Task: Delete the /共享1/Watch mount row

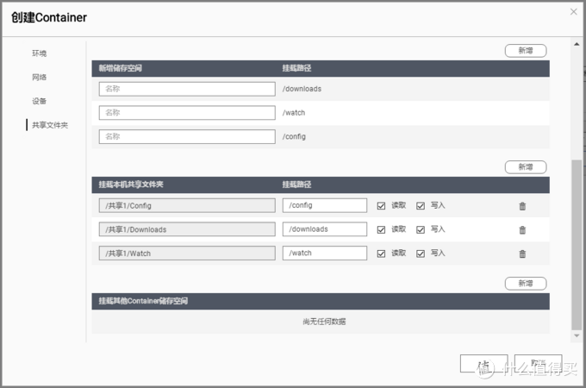Action: (x=522, y=253)
